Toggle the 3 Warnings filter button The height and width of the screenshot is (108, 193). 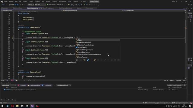[x=34, y=85]
